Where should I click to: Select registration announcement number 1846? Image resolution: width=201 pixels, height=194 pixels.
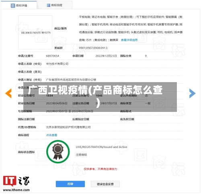99,95
